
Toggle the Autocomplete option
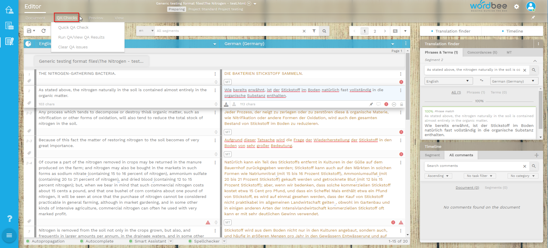point(82,241)
